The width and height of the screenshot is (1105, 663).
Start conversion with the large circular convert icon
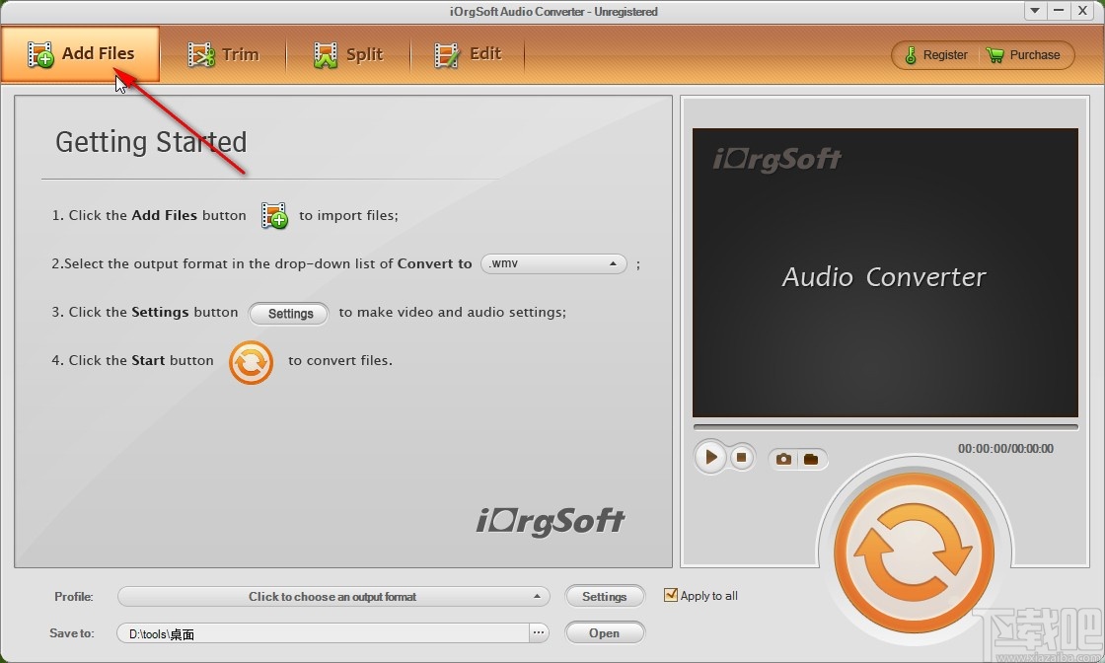click(x=916, y=549)
